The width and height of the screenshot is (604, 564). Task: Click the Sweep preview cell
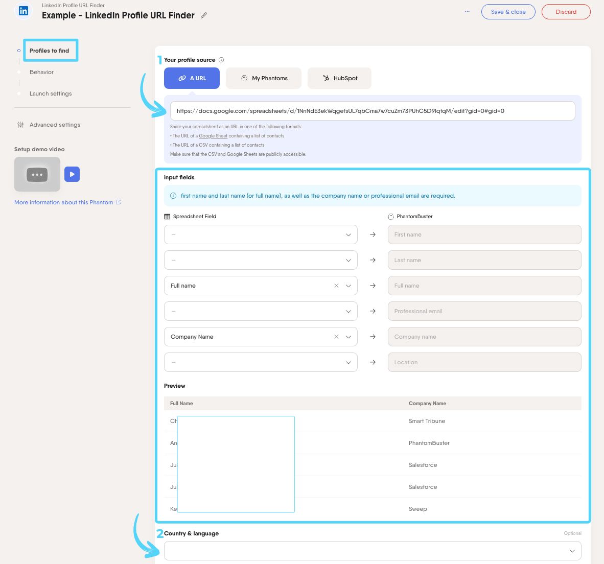[x=417, y=509]
